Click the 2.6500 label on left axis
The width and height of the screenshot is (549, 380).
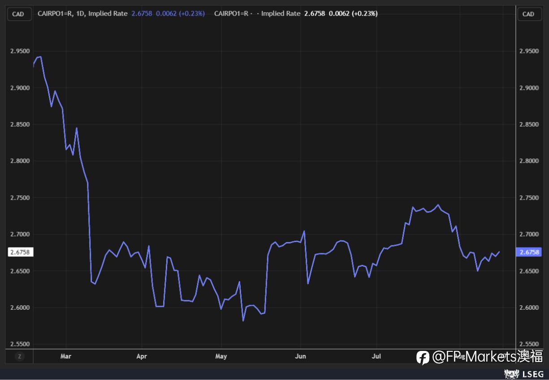[20, 271]
